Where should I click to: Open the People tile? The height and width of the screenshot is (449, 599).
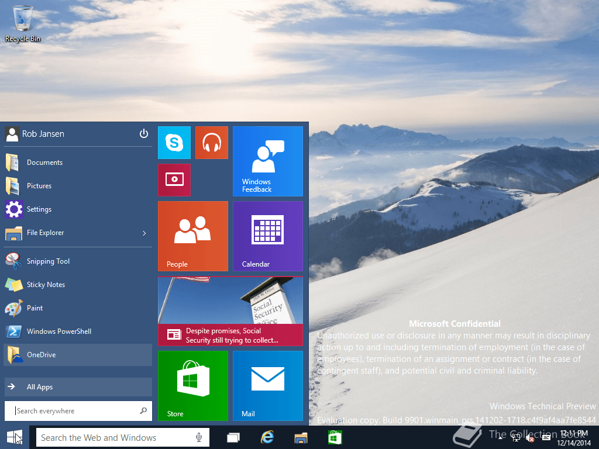193,236
